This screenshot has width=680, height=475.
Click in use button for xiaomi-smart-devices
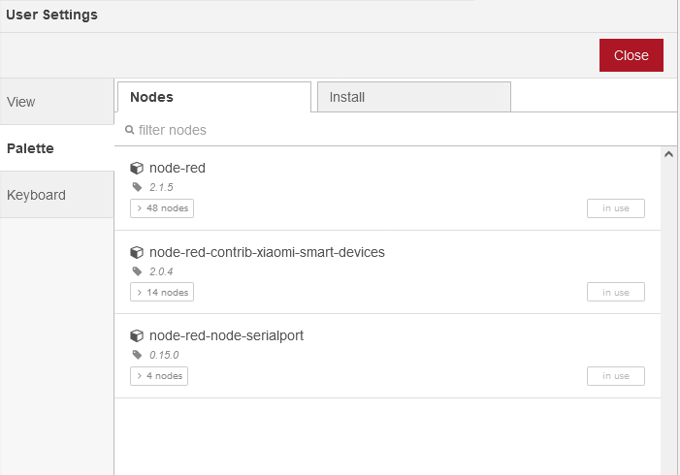pos(616,292)
